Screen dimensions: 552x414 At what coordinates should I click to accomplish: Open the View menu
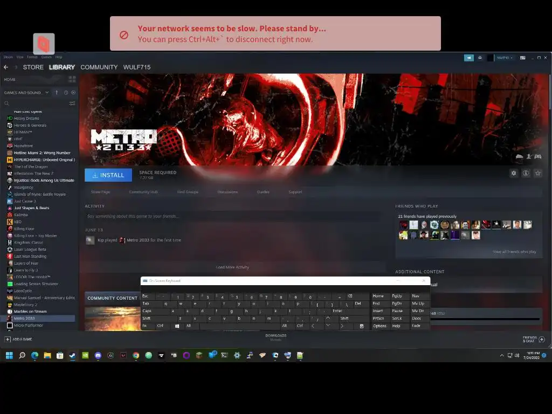click(x=20, y=57)
